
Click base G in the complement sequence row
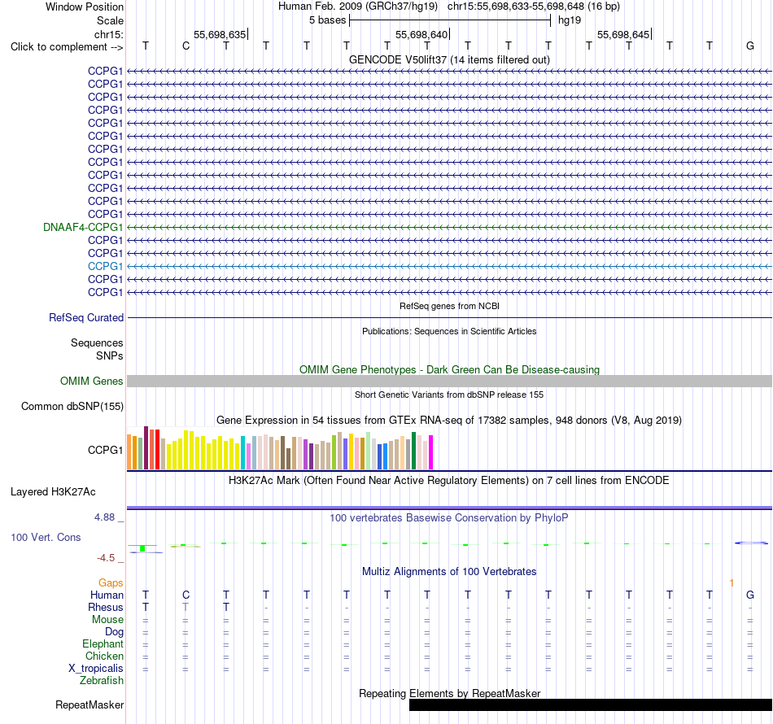pyautogui.click(x=750, y=46)
